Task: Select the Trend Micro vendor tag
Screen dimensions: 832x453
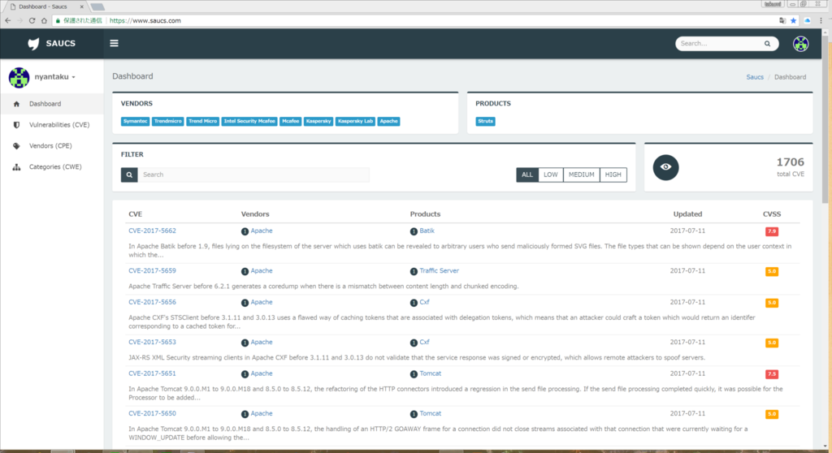Action: (202, 122)
